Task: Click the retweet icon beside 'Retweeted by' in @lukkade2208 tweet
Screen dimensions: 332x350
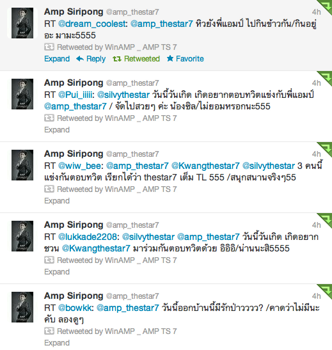Action: point(49,260)
